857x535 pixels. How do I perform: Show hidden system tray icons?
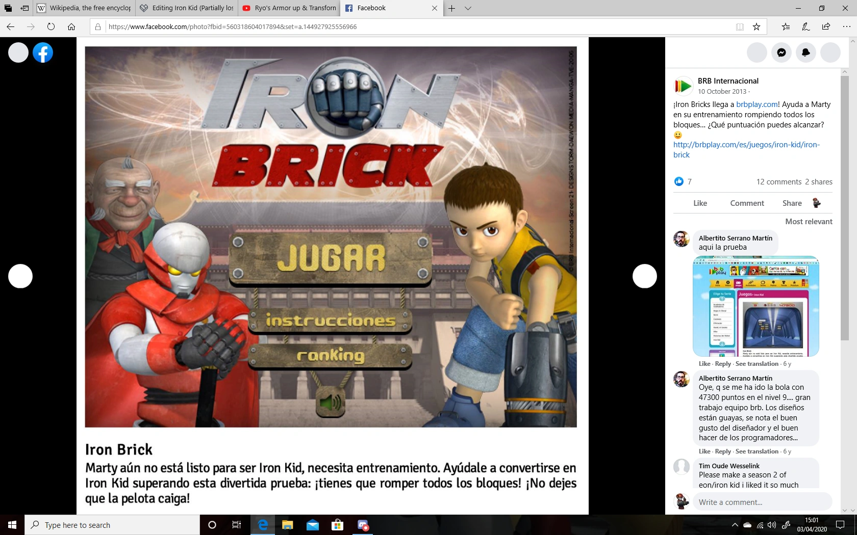point(735,525)
